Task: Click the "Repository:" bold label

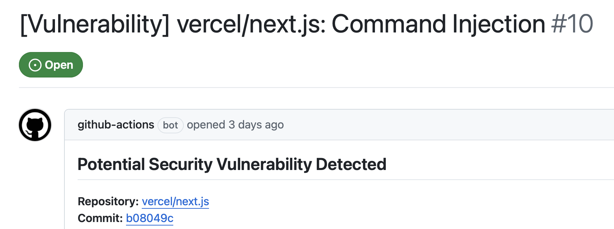Action: click(x=108, y=201)
